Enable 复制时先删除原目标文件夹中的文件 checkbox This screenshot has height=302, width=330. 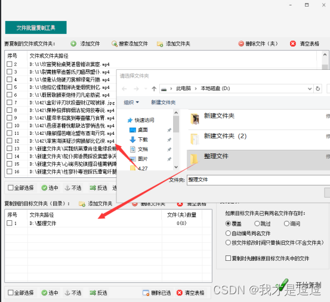228,258
